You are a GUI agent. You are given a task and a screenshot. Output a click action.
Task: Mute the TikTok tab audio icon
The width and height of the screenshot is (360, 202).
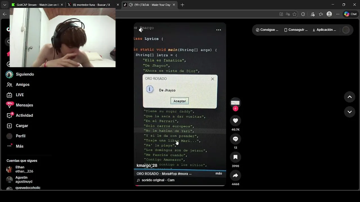tap(131, 5)
